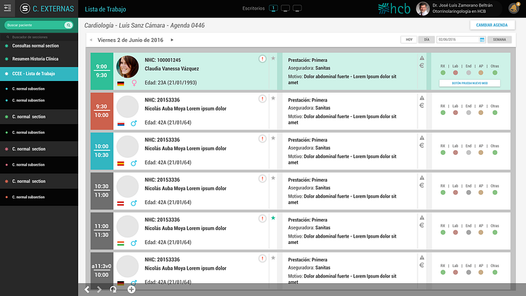Click Botón Prueba Nuevo Mod button
The image size is (526, 296).
tap(470, 83)
